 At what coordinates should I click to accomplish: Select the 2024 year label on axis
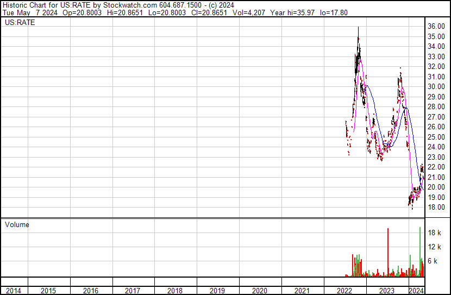pyautogui.click(x=416, y=291)
